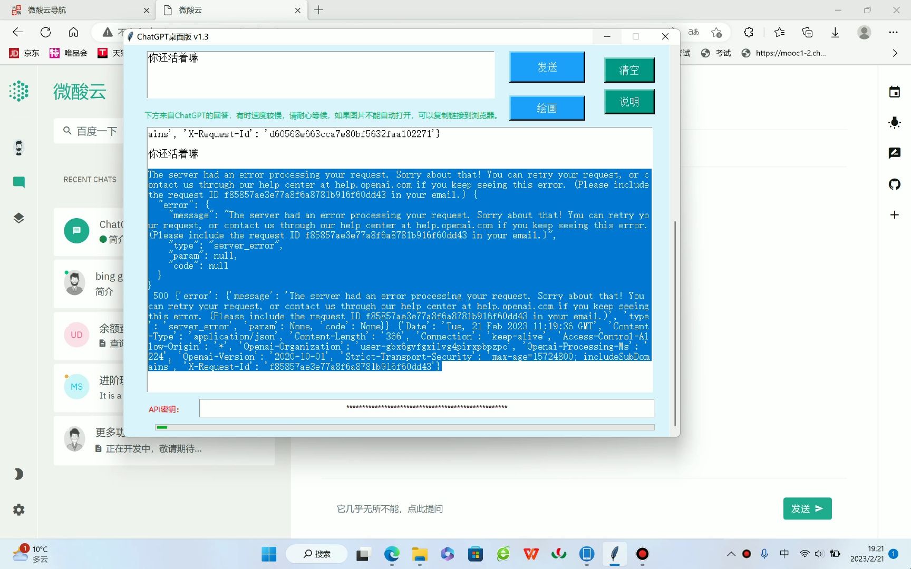The width and height of the screenshot is (911, 569).
Task: Click the microphone icon in system tray
Action: pyautogui.click(x=764, y=554)
